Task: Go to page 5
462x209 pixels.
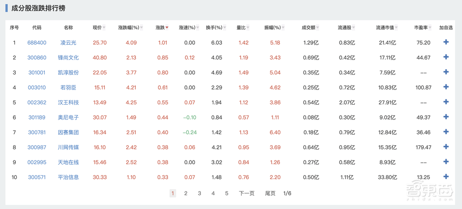Action: (226, 193)
